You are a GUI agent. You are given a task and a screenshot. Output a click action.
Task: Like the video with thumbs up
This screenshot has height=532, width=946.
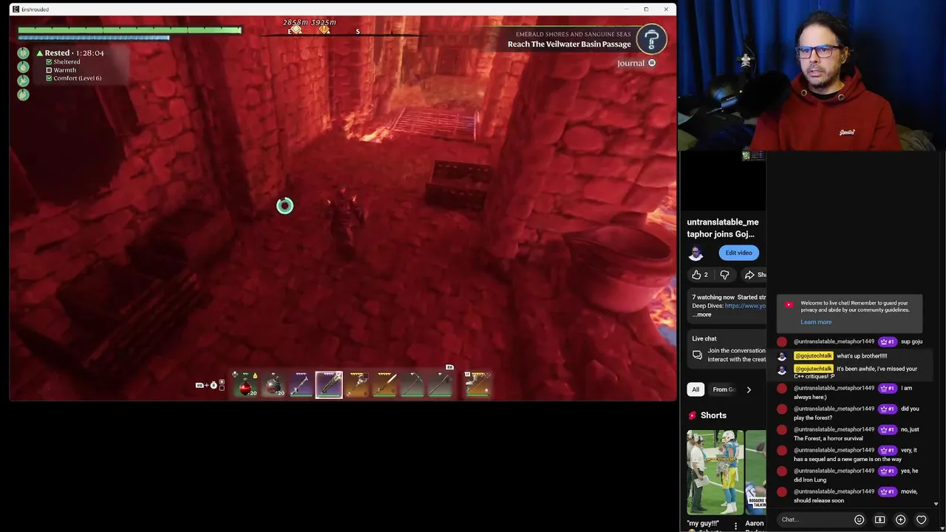(700, 275)
